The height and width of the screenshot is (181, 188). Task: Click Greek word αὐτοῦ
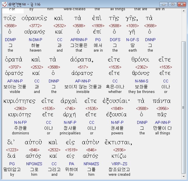click(x=33, y=143)
